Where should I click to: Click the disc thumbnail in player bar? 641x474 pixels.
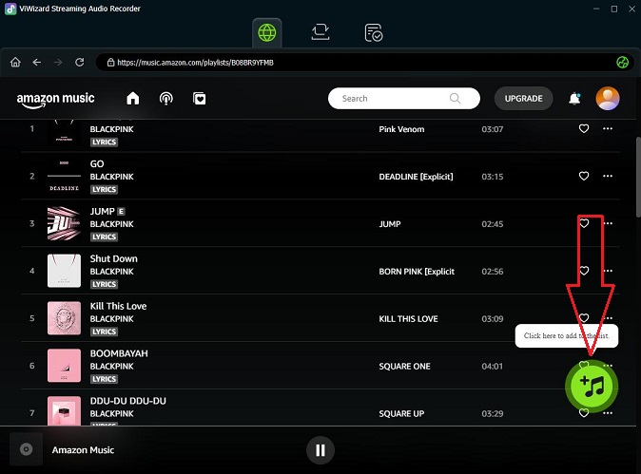tap(27, 449)
